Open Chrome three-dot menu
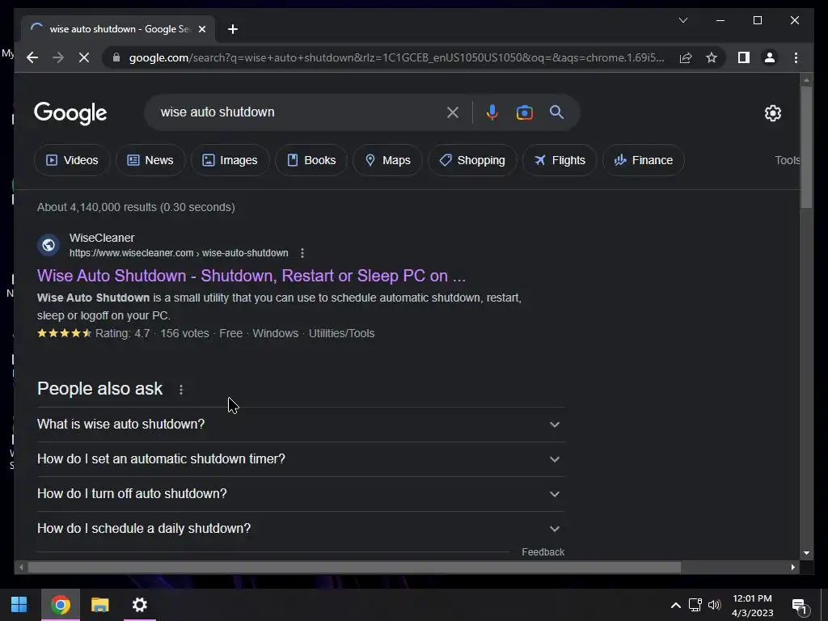The height and width of the screenshot is (621, 828). [x=796, y=57]
